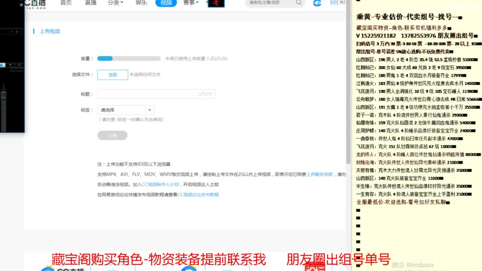Open the 上传服务条款 link
482x271 pixels.
pos(320,174)
